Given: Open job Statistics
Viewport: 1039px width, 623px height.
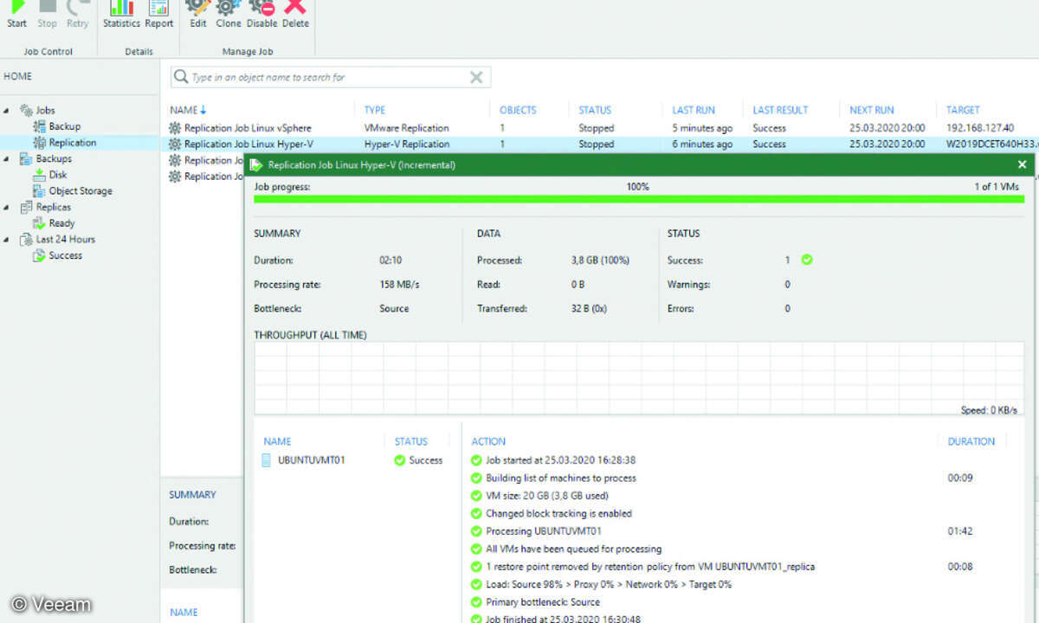Looking at the screenshot, I should click(x=121, y=15).
